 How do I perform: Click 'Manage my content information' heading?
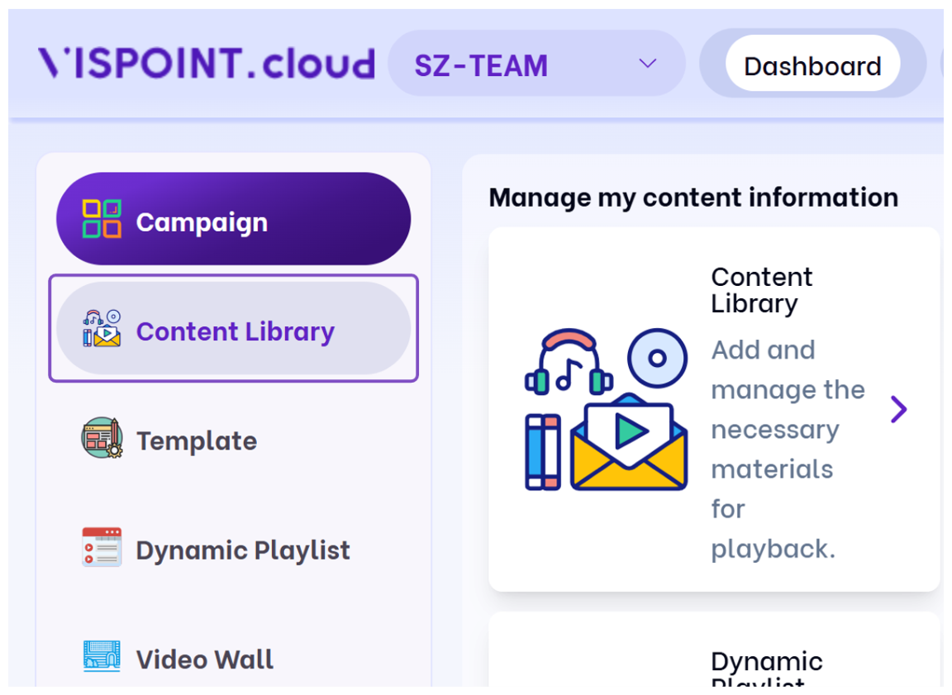tap(693, 198)
